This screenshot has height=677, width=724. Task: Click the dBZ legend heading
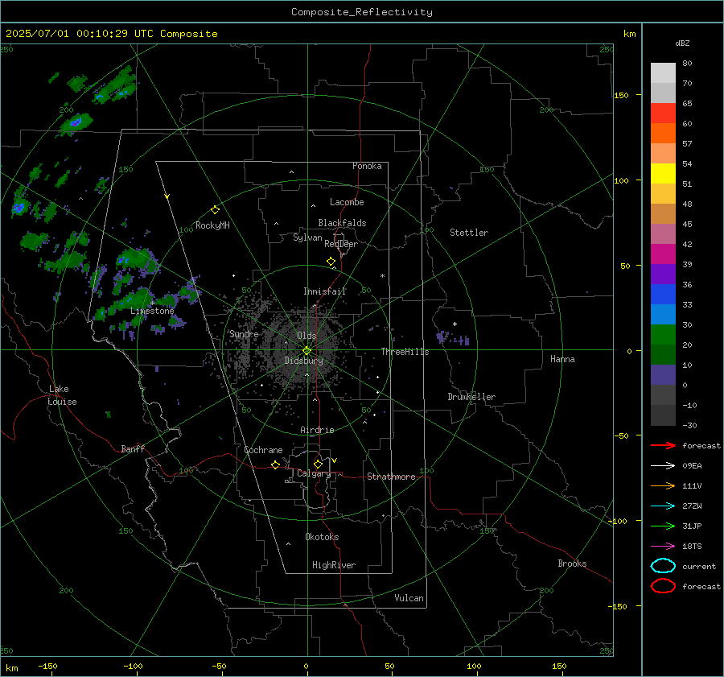pos(682,43)
